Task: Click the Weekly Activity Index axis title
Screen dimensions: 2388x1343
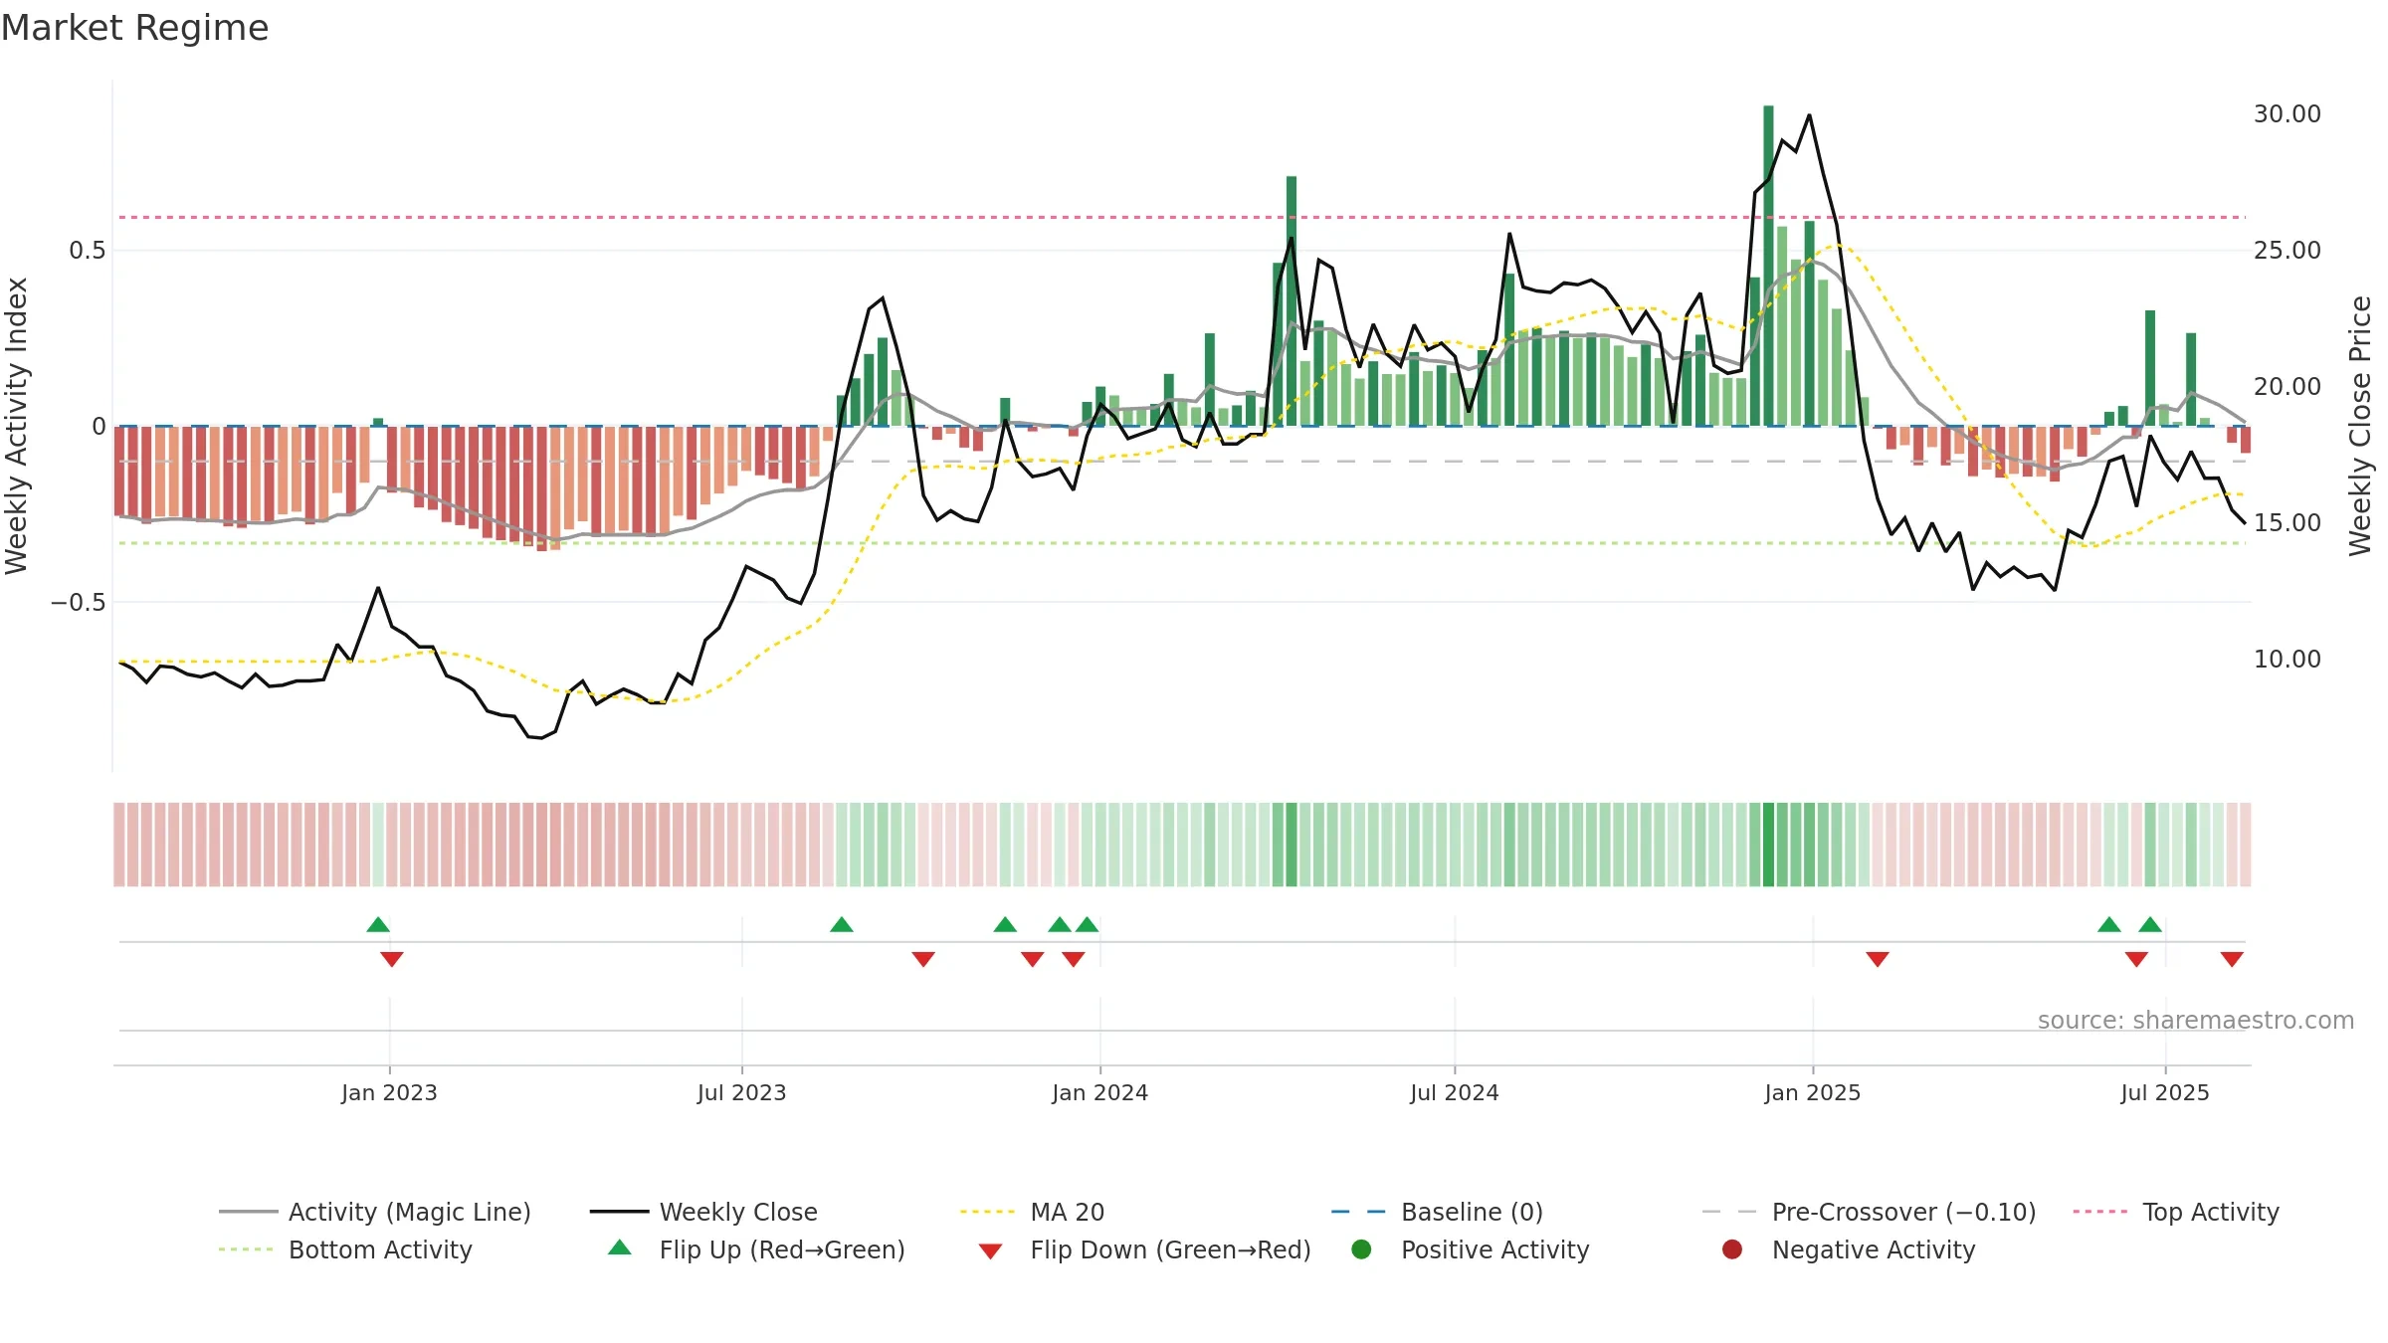Action: 16,426
